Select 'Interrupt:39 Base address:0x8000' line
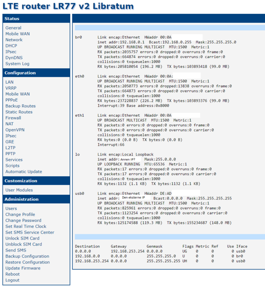This screenshot has height=294, width=265. tap(133, 106)
